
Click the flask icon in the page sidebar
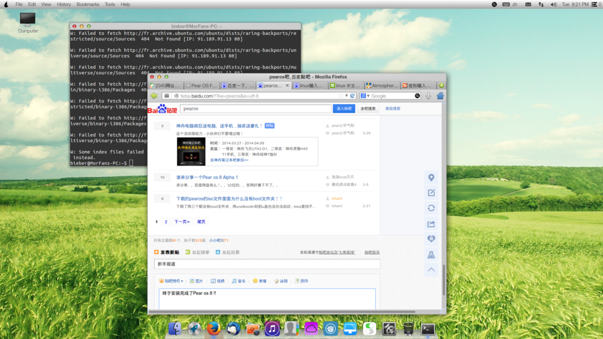(x=431, y=254)
